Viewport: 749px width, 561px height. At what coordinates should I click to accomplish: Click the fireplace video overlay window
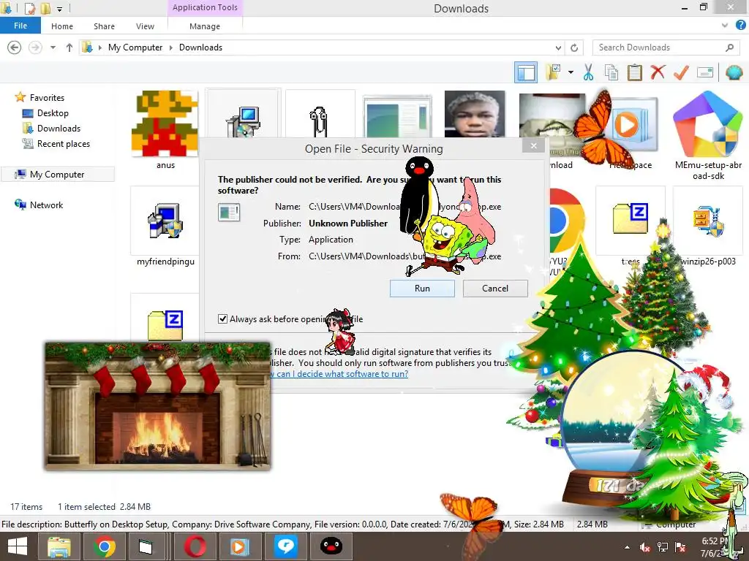(x=158, y=406)
